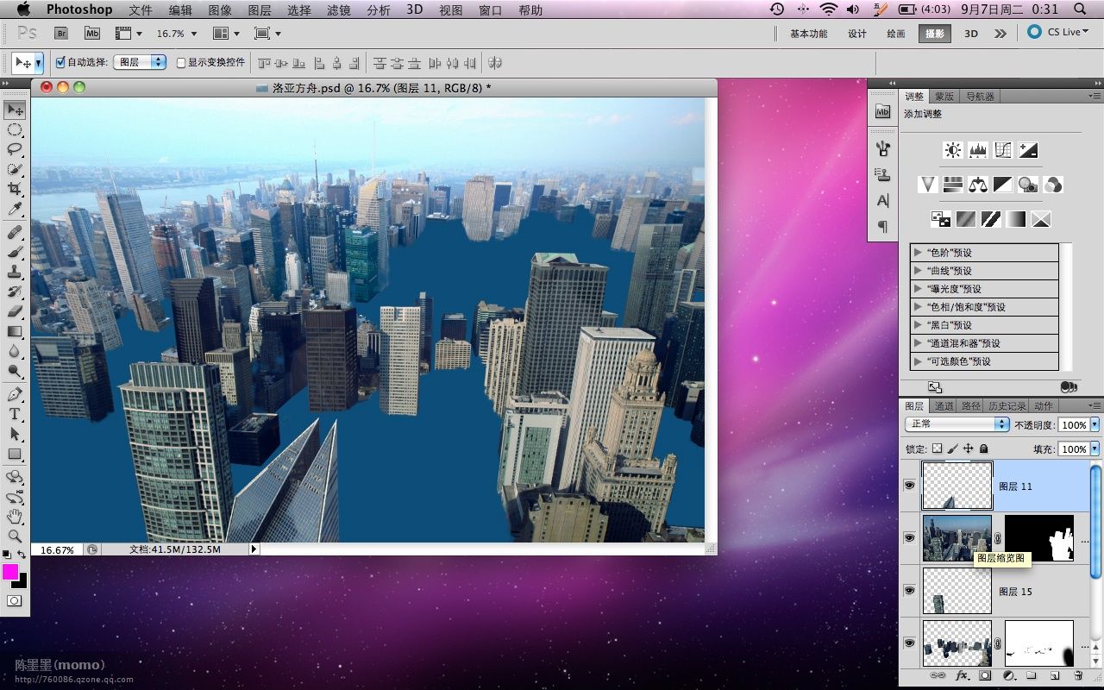Select the Clone Stamp tool
1104x690 pixels.
pyautogui.click(x=15, y=272)
